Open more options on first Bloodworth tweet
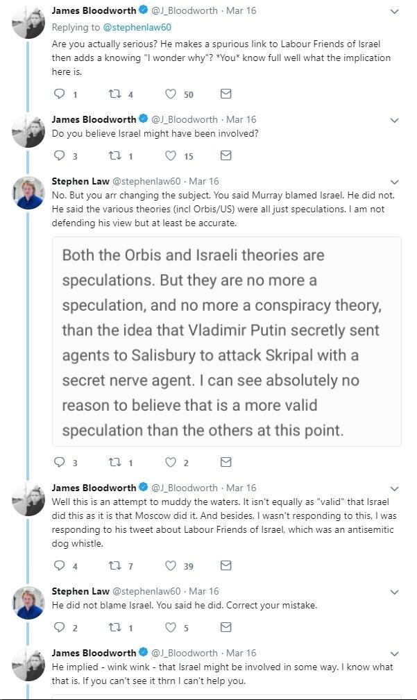The width and height of the screenshot is (417, 700). tap(394, 12)
